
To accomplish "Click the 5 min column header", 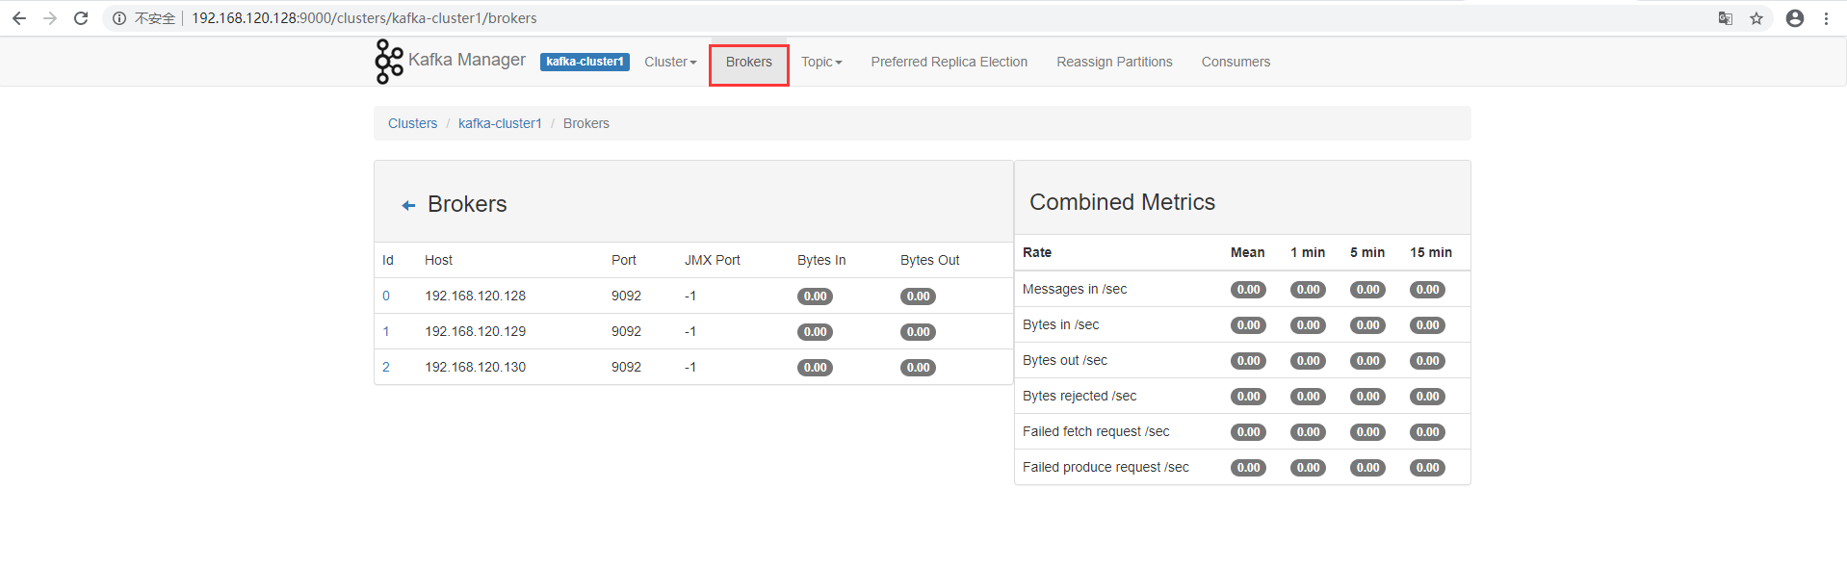I will coord(1367,252).
